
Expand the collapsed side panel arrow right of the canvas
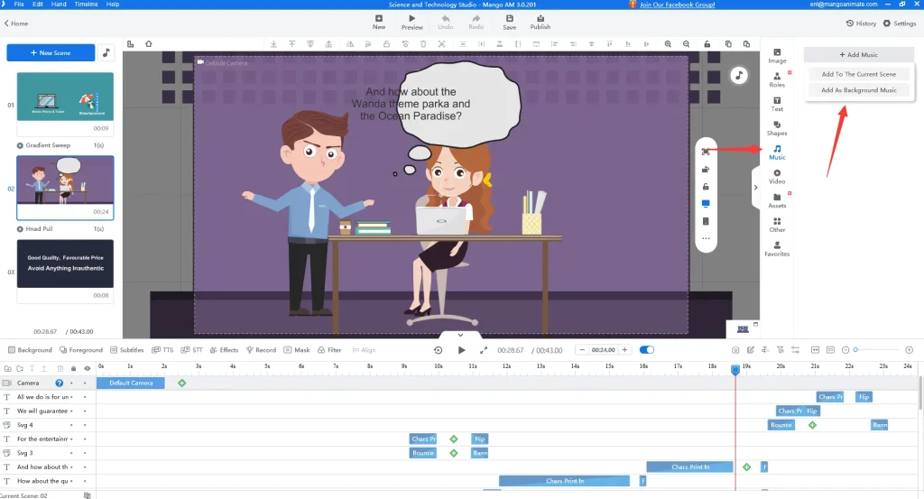[x=754, y=188]
